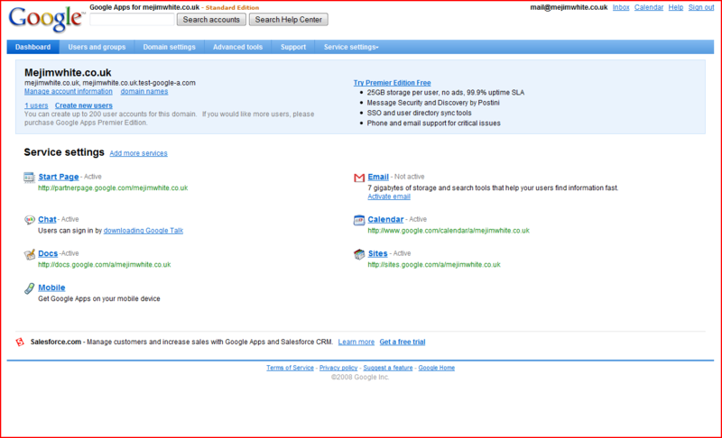This screenshot has height=438, width=722.
Task: Open the Dashboard tab
Action: tap(32, 47)
